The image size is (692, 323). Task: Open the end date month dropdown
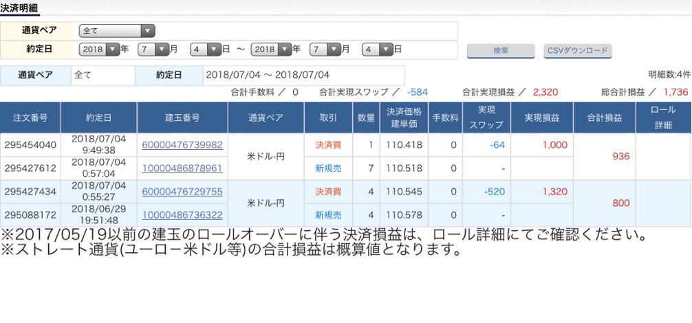pos(325,49)
